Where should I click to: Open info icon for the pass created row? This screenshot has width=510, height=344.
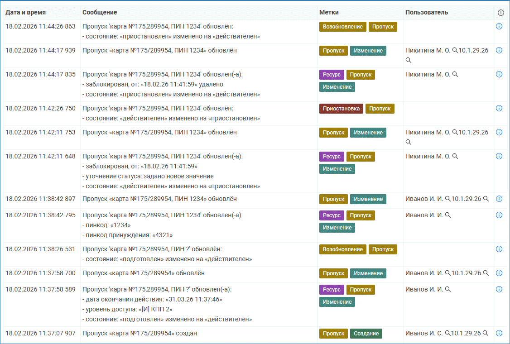tap(499, 333)
